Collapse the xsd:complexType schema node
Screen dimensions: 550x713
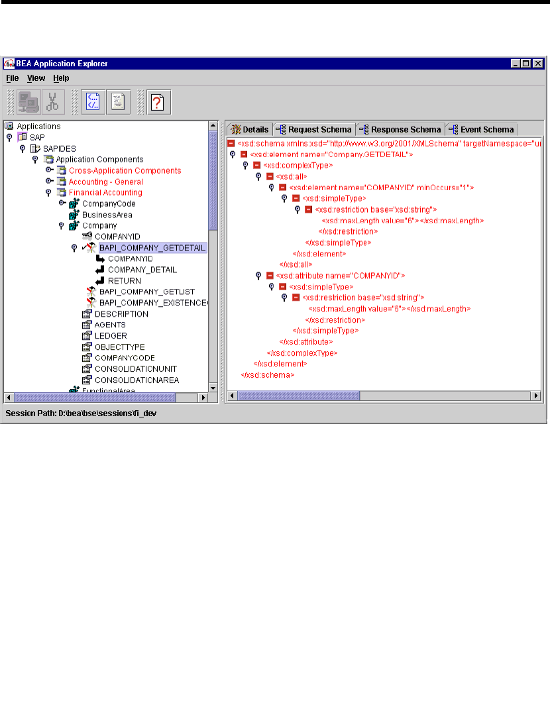(245, 166)
